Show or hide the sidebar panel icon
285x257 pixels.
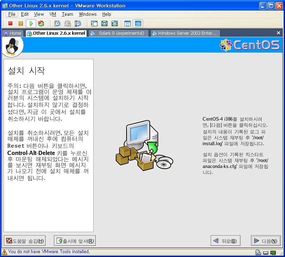94,23
